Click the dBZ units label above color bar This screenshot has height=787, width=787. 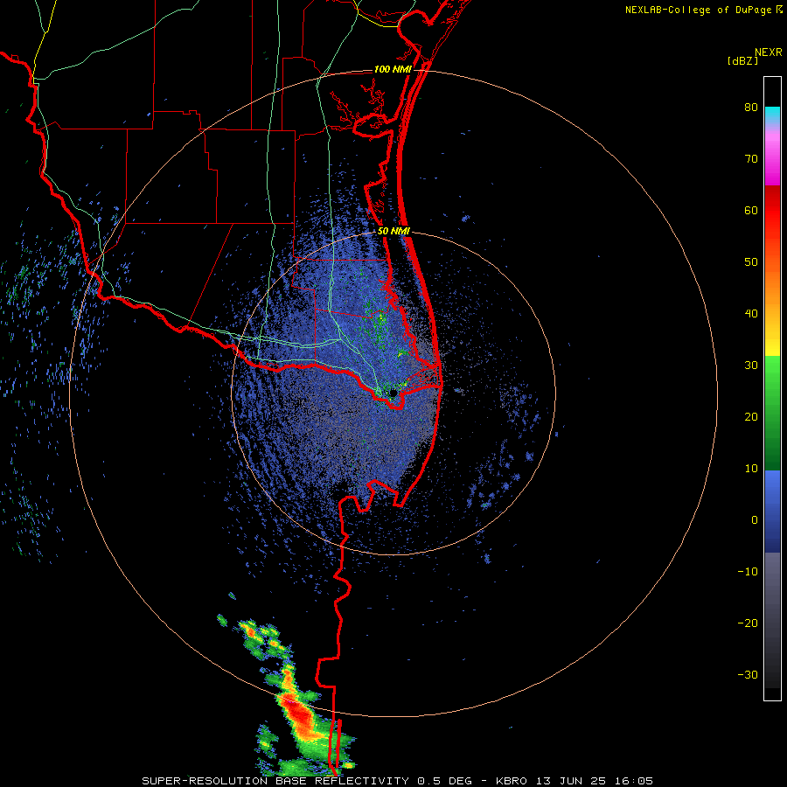click(x=742, y=60)
